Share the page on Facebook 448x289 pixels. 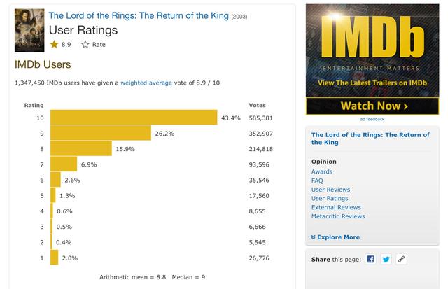370,259
